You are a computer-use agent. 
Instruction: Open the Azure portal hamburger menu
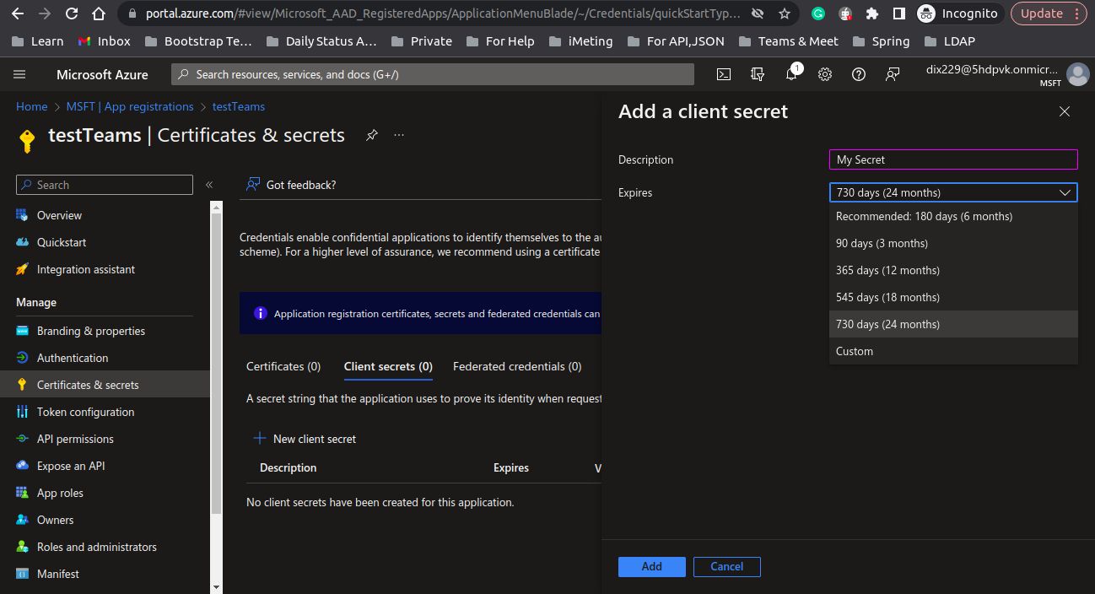(x=19, y=74)
